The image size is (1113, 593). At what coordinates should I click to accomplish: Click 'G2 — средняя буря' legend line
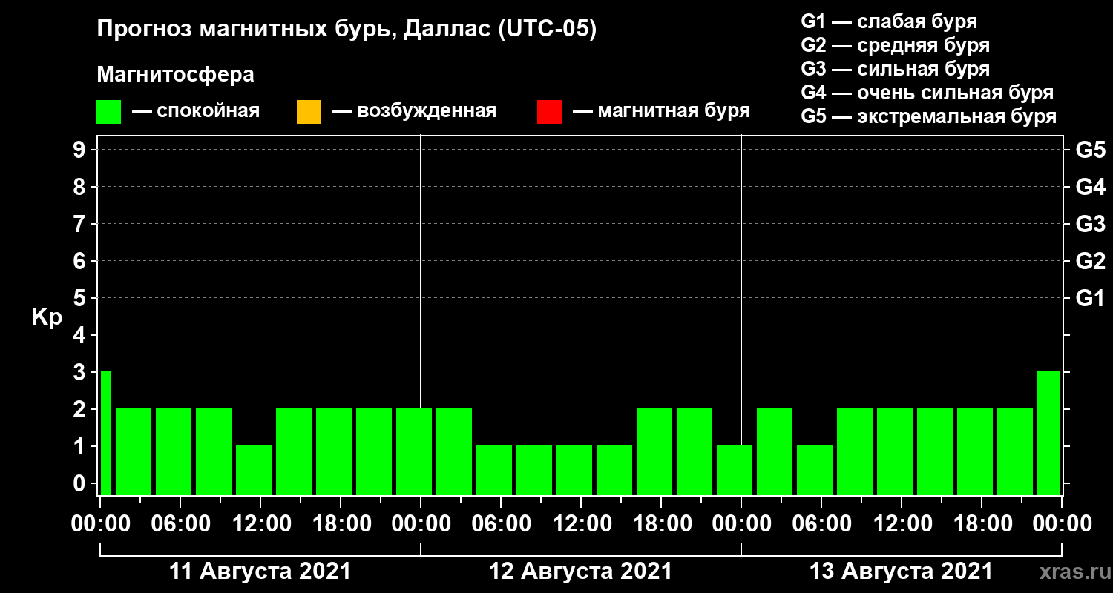896,45
